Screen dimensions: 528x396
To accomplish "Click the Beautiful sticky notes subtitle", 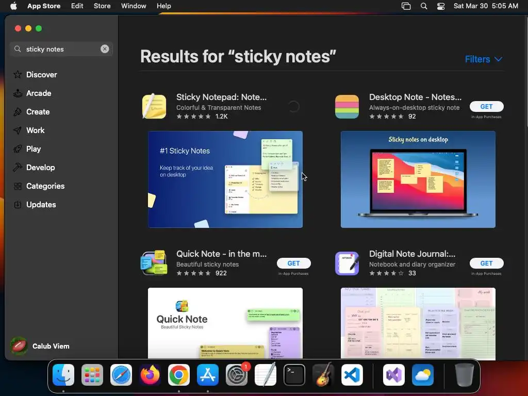I will click(x=207, y=265).
